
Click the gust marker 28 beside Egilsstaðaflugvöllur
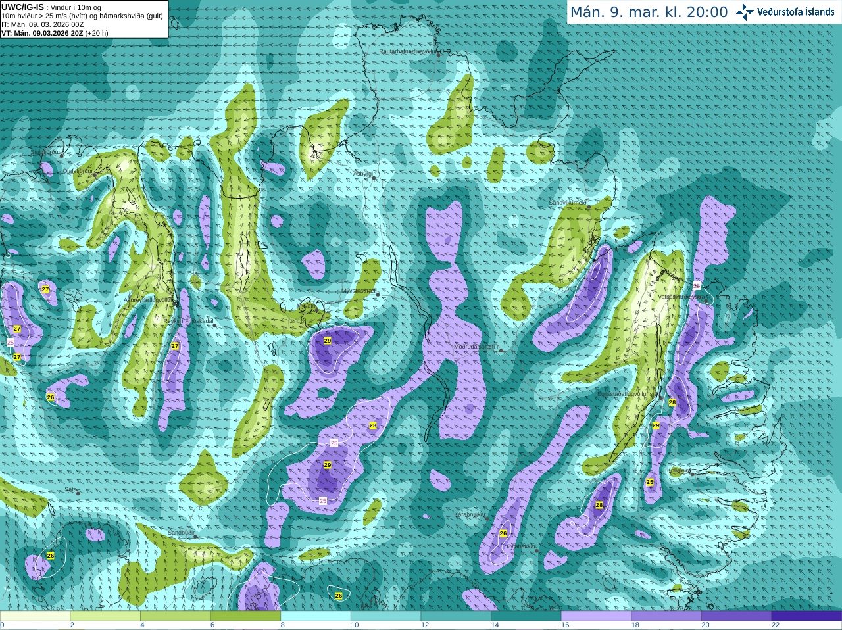(672, 402)
